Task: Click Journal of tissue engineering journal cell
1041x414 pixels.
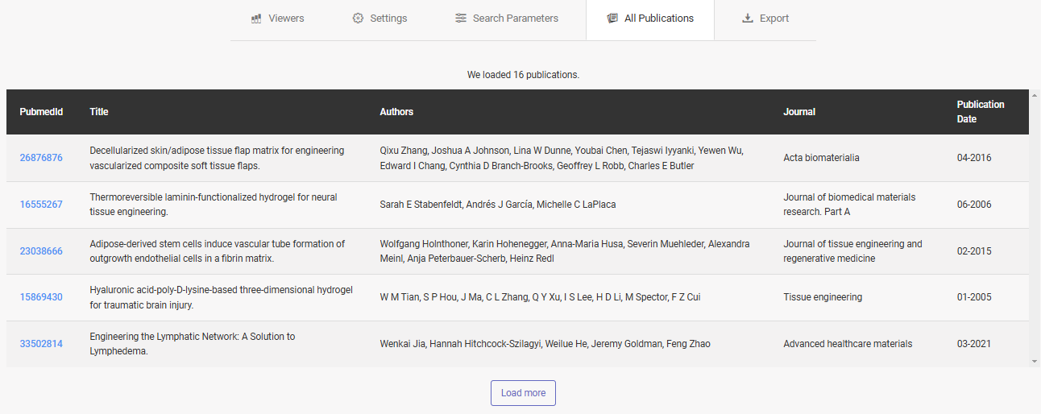Action: pyautogui.click(x=852, y=251)
